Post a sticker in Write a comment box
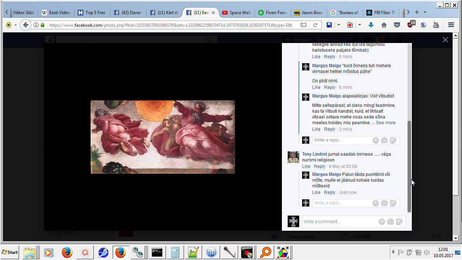 point(399,222)
